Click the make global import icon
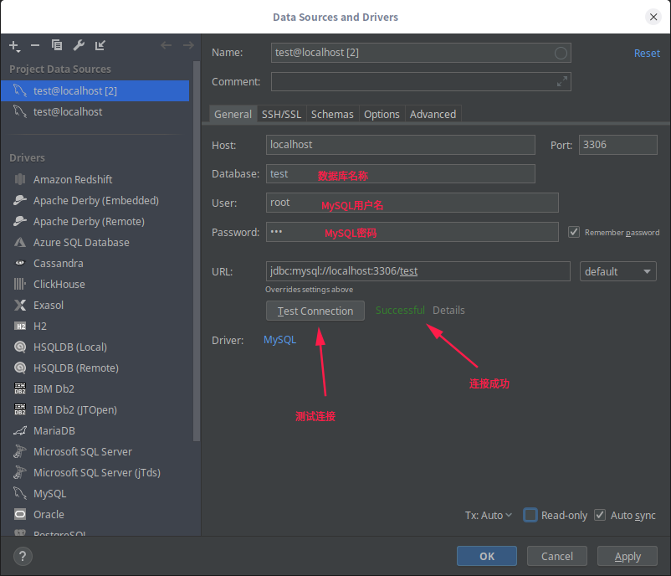Image resolution: width=671 pixels, height=576 pixels. pyautogui.click(x=100, y=45)
